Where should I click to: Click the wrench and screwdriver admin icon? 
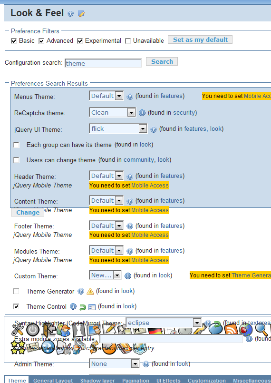click(18, 329)
